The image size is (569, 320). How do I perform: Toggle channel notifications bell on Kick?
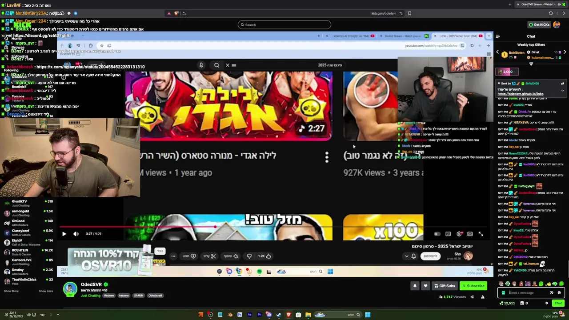tap(415, 286)
